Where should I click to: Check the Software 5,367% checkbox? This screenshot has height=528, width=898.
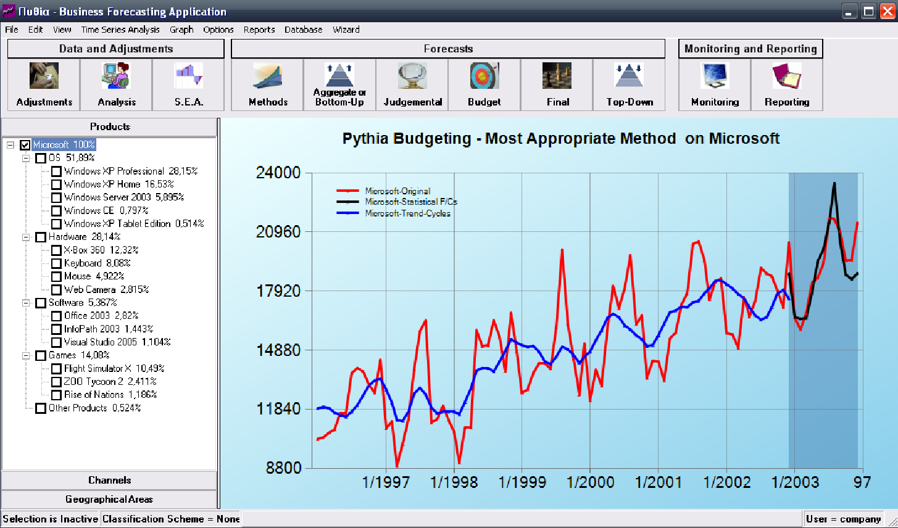point(41,303)
